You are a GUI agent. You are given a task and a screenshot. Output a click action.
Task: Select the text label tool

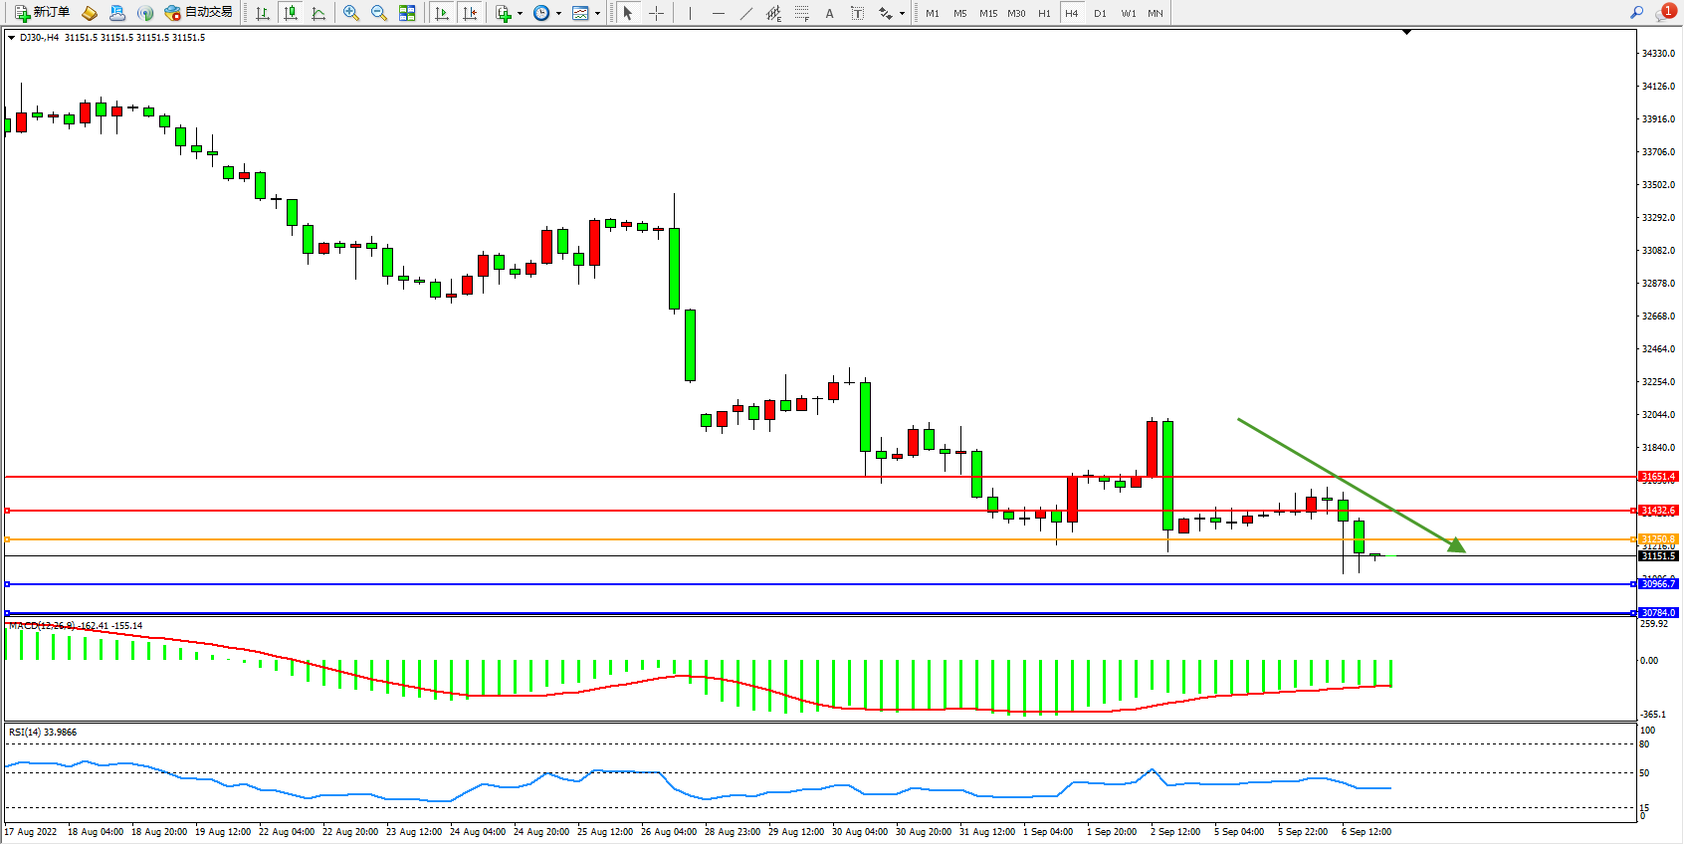(857, 13)
